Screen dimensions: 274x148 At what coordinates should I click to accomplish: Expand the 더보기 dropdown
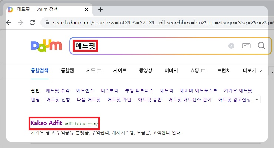pos(252,70)
